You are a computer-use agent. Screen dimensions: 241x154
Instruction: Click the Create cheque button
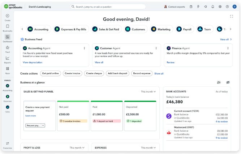point(94,73)
